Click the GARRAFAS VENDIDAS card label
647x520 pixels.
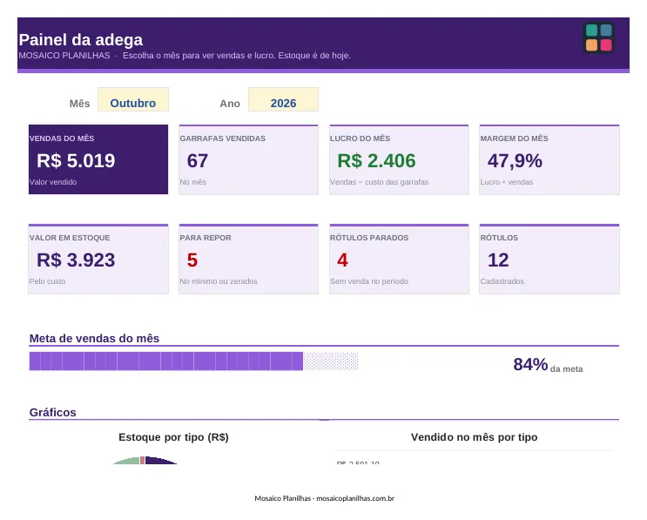pyautogui.click(x=222, y=138)
